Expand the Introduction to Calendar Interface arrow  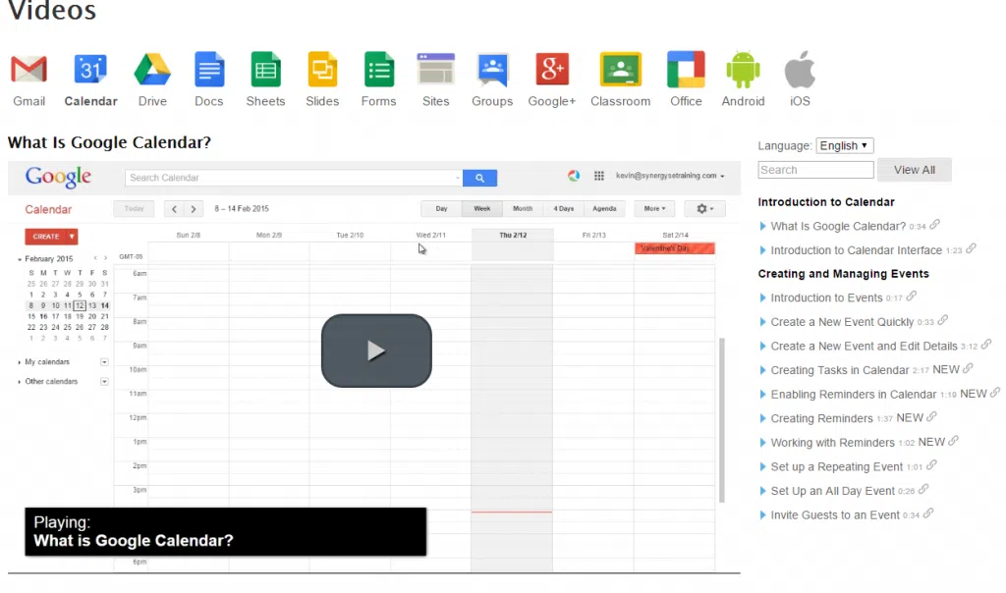[x=762, y=250]
